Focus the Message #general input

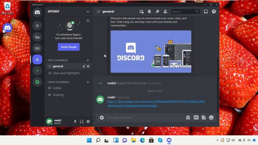tap(145, 118)
